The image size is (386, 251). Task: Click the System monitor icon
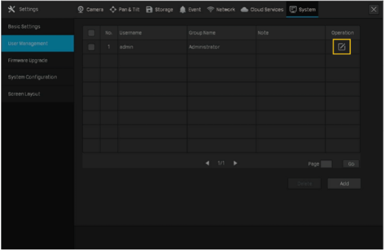pyautogui.click(x=293, y=9)
